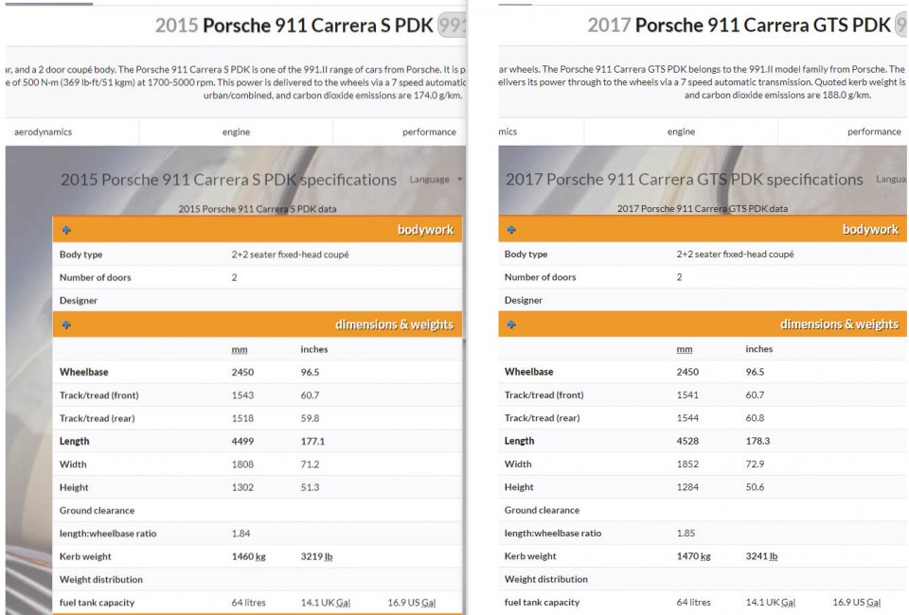Click the up arrow icon in left dimensions & weights header
Screen dimensions: 909x615
pos(66,325)
